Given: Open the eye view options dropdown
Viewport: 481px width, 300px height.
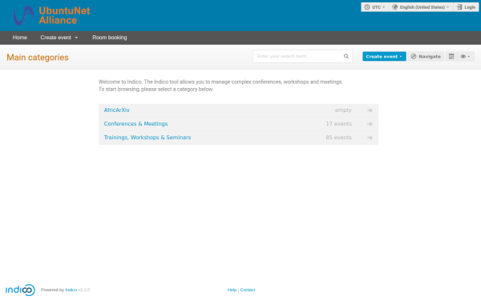Looking at the screenshot, I should pos(465,56).
